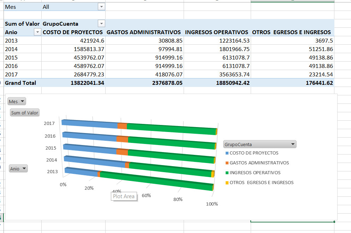Select cell with value 23214.54
The width and height of the screenshot is (351, 233).
[x=293, y=74]
